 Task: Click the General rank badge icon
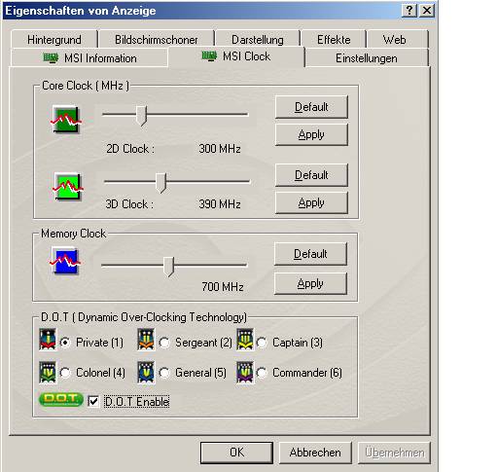coord(146,372)
